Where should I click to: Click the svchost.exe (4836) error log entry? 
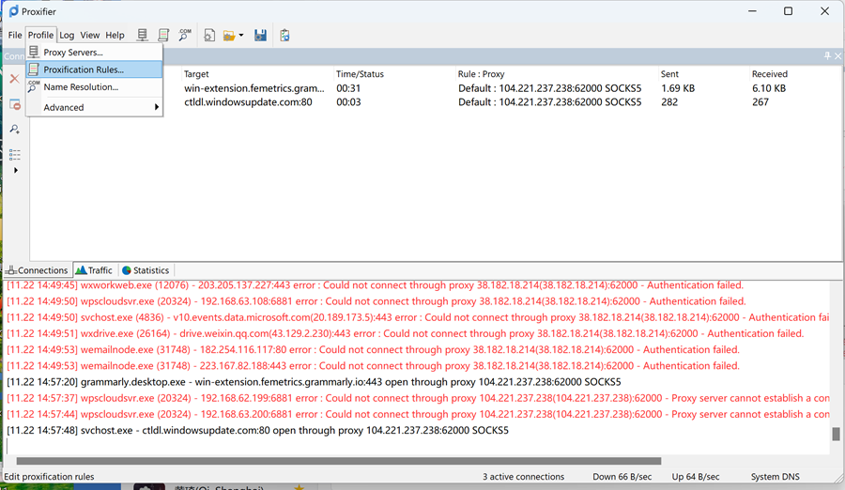[418, 317]
